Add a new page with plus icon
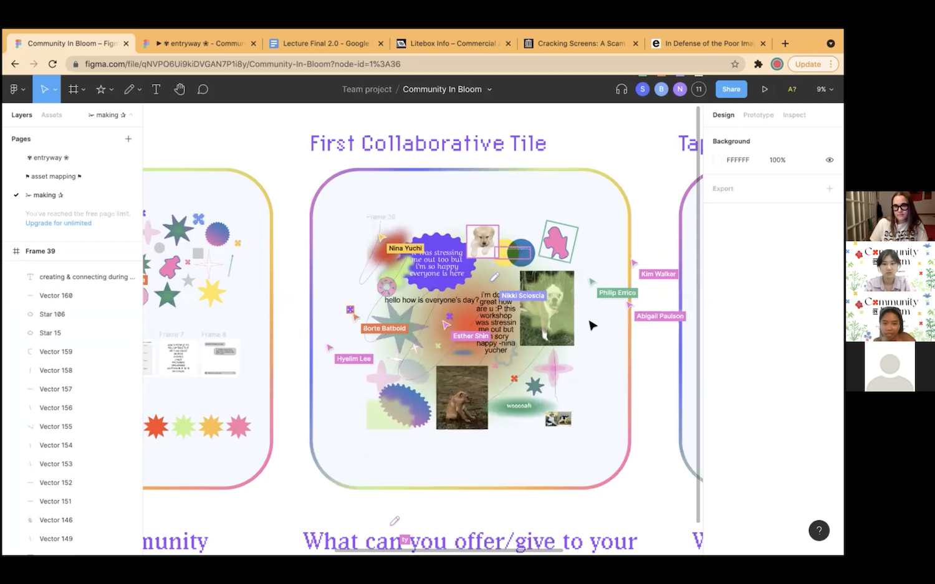The image size is (935, 584). tap(128, 139)
